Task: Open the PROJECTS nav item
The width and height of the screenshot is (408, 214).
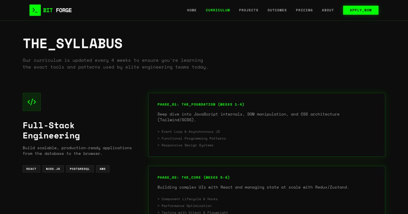Action: [x=249, y=10]
